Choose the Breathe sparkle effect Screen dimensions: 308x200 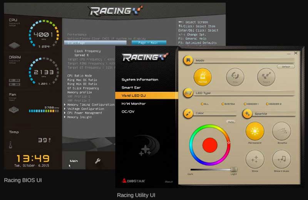point(281,131)
